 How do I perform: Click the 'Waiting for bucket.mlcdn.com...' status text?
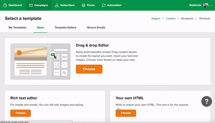click(x=15, y=122)
